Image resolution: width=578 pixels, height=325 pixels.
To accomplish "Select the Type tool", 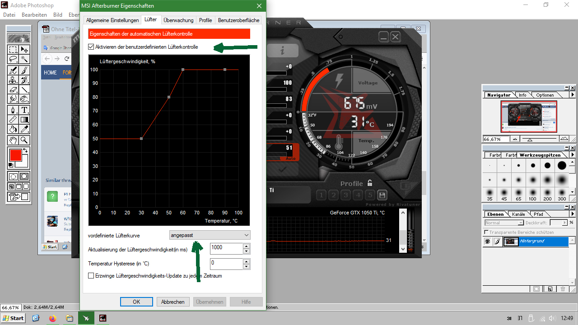I will (24, 110).
